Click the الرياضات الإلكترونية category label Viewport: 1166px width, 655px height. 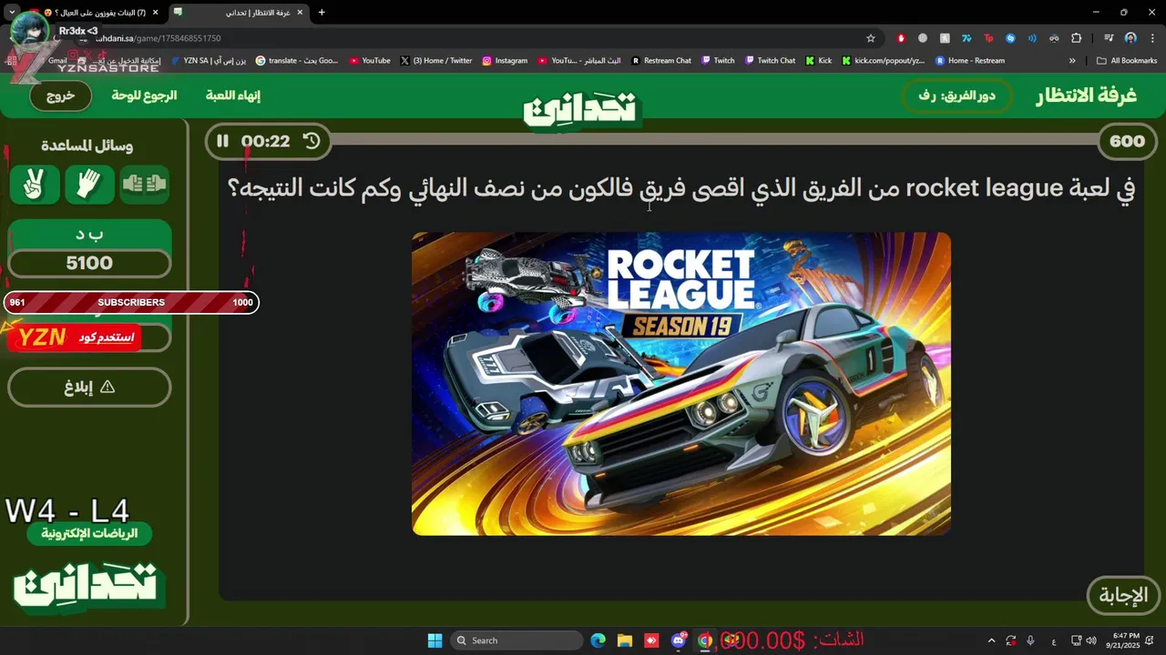pyautogui.click(x=89, y=534)
